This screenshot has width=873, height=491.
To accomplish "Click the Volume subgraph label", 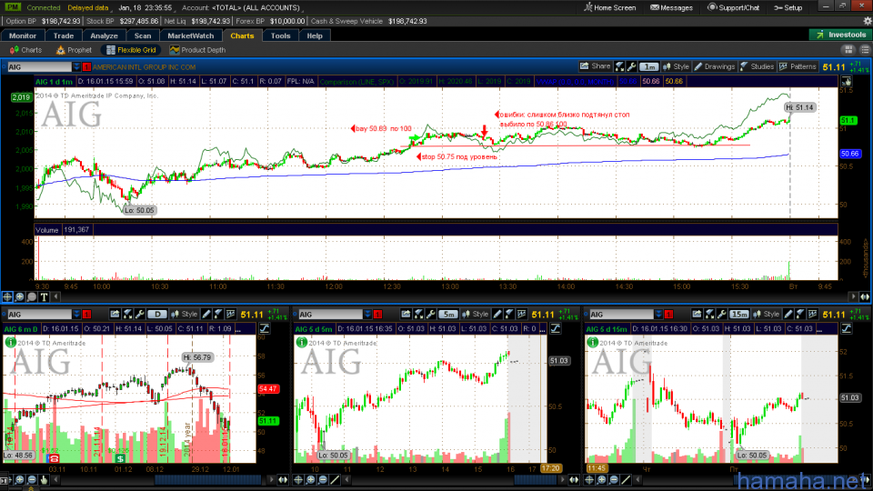I will (46, 230).
